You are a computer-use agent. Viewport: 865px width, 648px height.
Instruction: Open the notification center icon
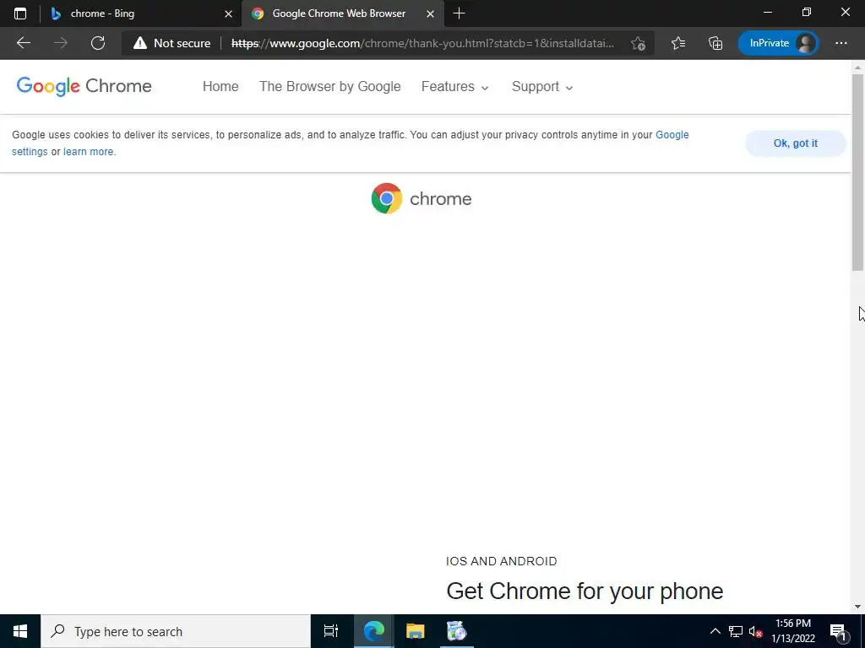(x=837, y=631)
